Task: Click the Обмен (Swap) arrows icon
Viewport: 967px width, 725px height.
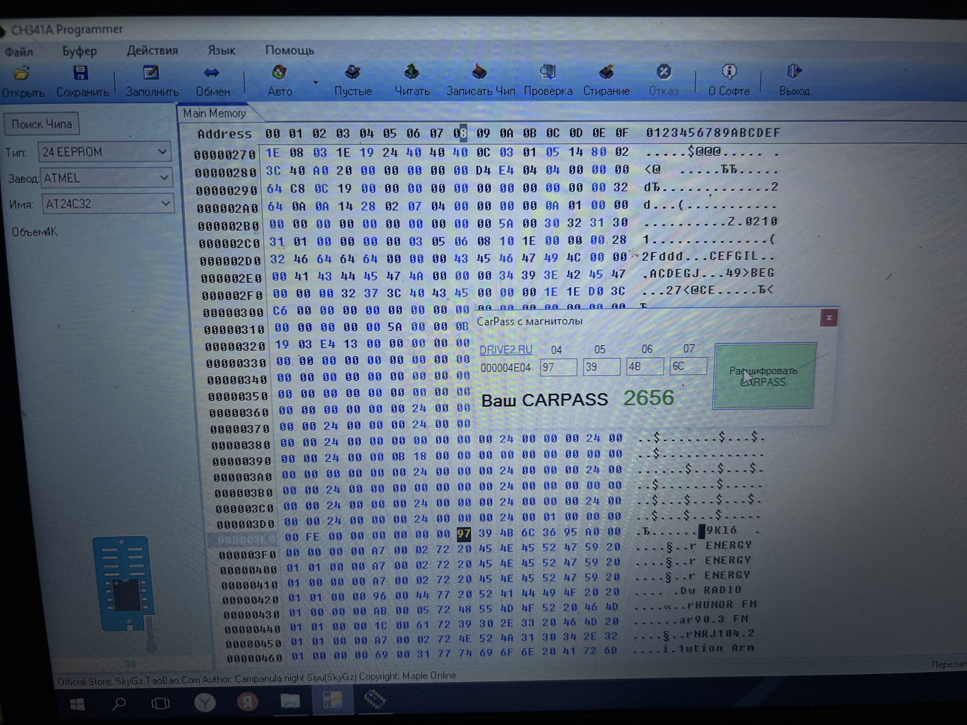Action: tap(212, 74)
